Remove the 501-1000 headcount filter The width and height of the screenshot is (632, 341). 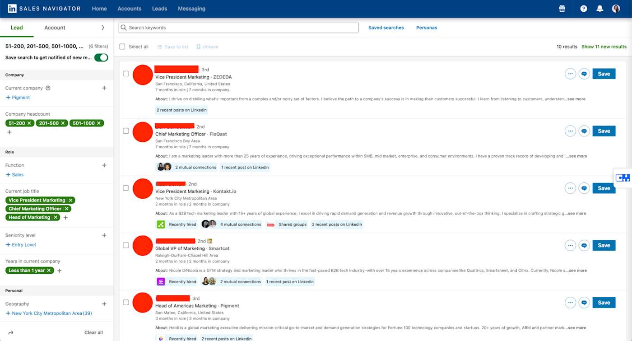tap(99, 123)
